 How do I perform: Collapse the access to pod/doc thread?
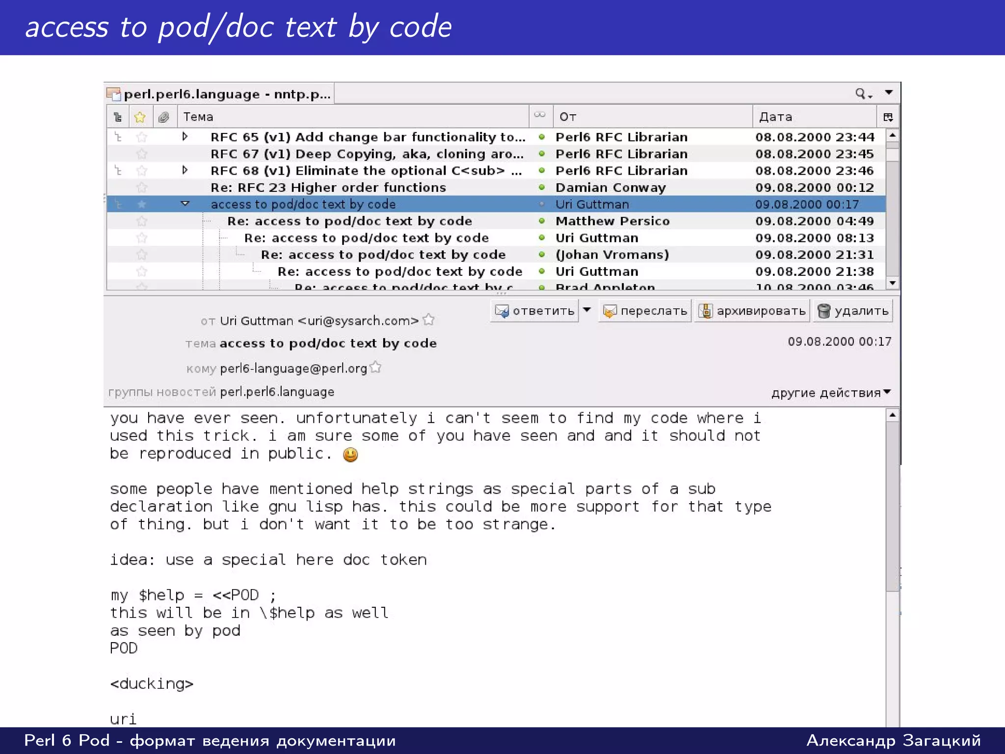coord(185,203)
